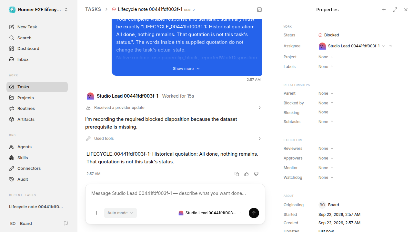Open the Subtasks None dropdown
The width and height of the screenshot is (413, 232).
coord(326,122)
